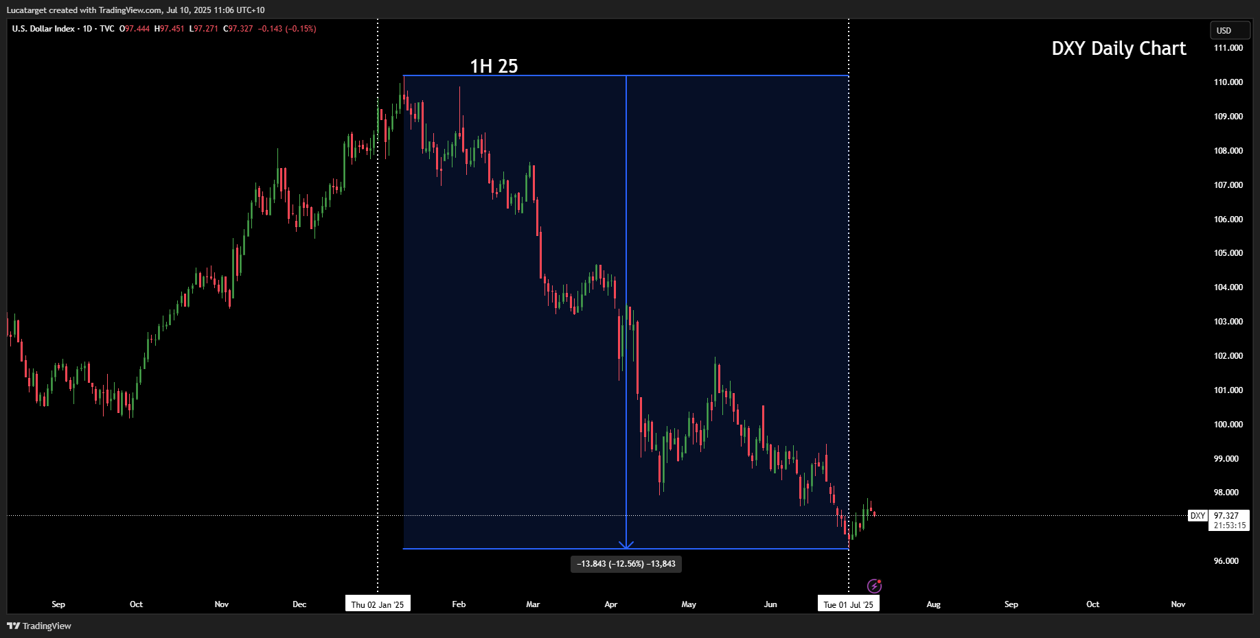The image size is (1260, 638).
Task: Click the DXY price line label
Action: click(x=1198, y=516)
